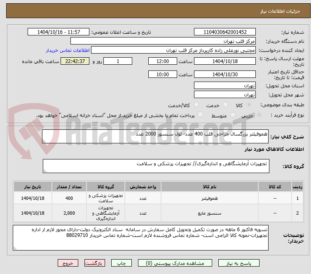311x274 pixels.
Task: Click resize handle of شرح کلی نیاز box
Action: tap(44, 141)
